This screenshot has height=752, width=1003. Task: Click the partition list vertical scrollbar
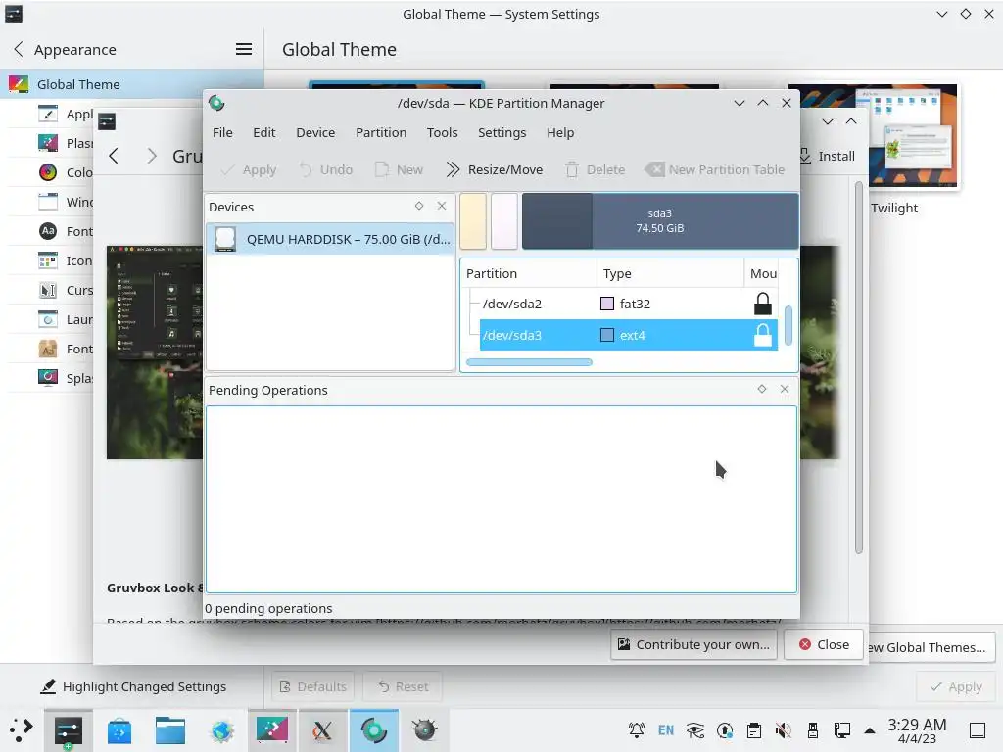[788, 325]
